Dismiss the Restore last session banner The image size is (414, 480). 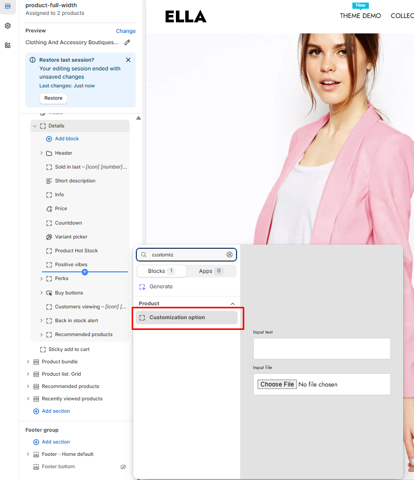point(128,60)
